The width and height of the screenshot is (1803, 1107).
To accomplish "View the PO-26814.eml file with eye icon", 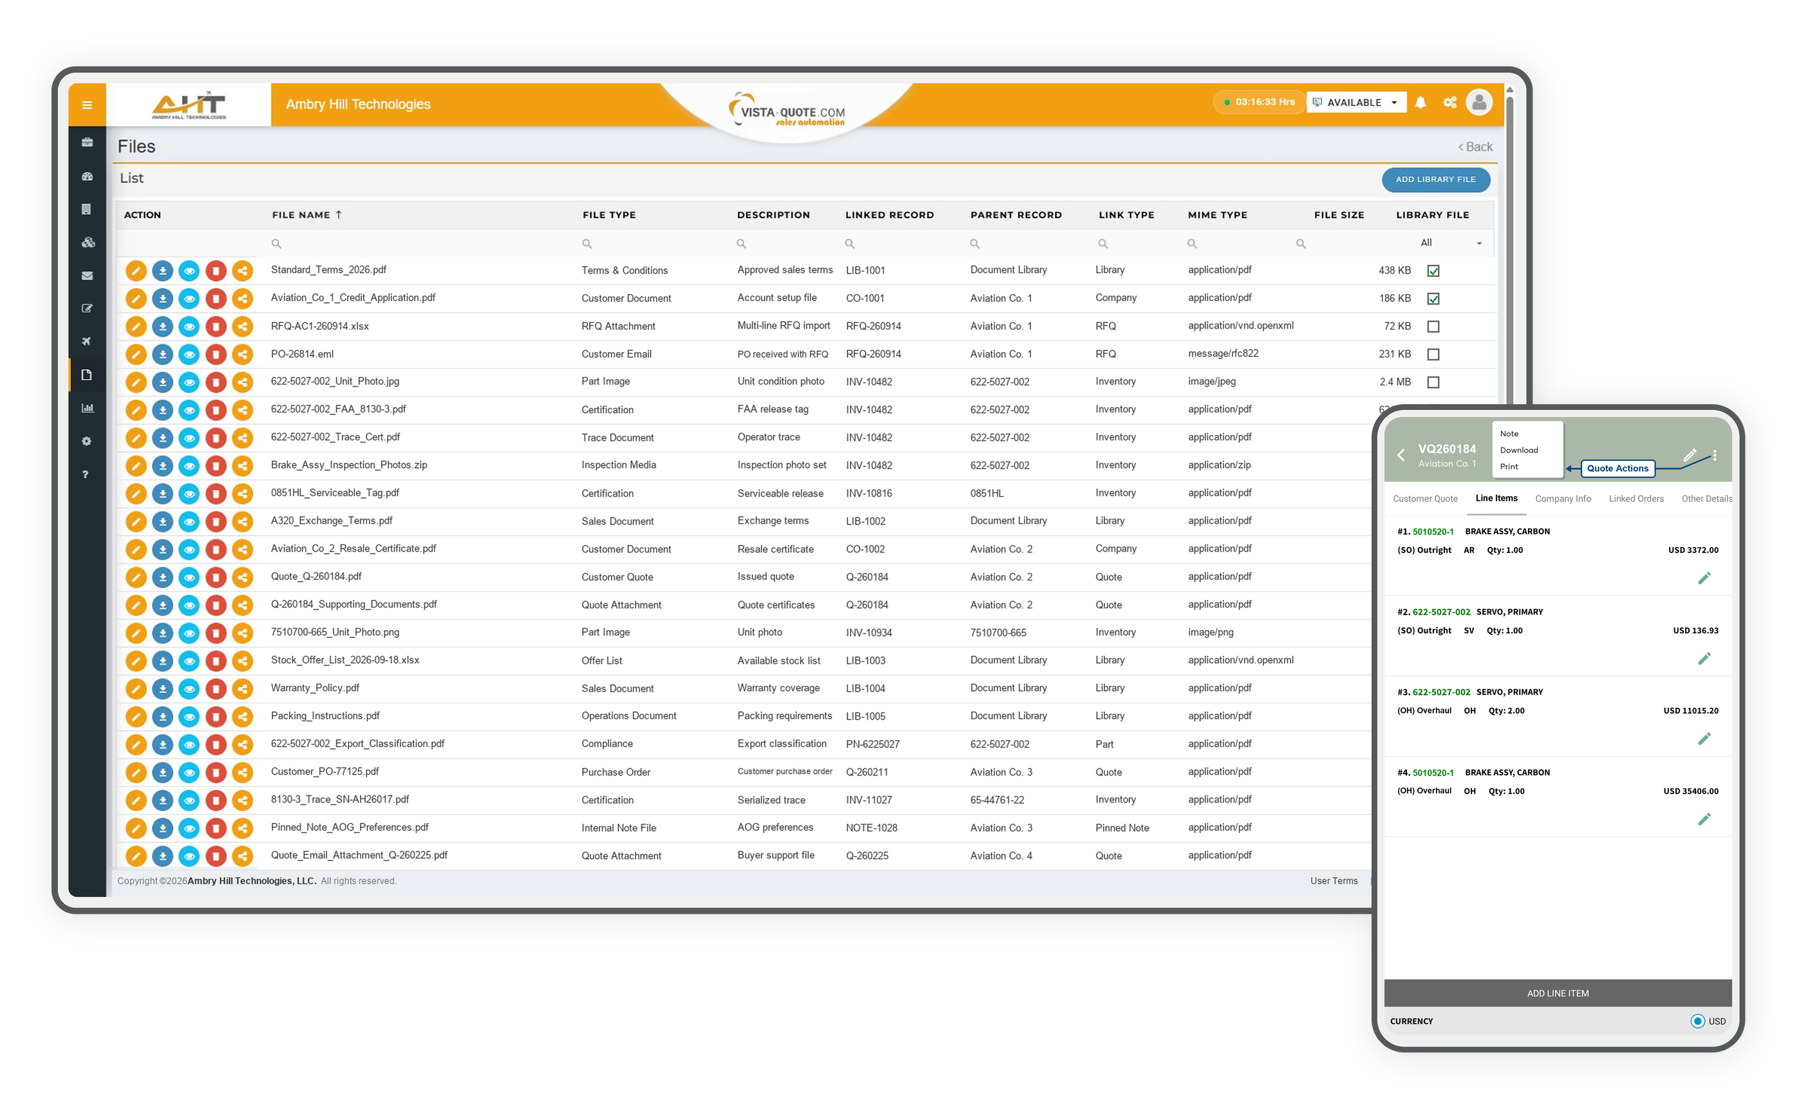I will [x=189, y=355].
